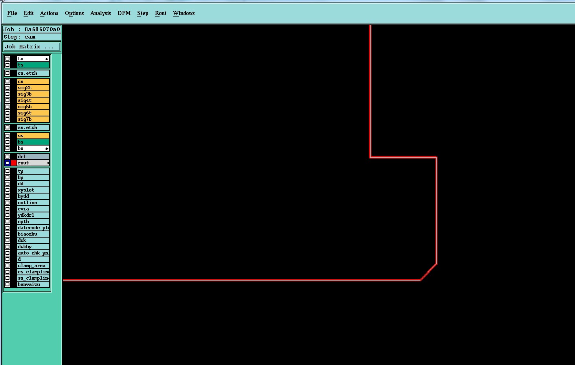
Task: Select the biaozhu layer name
Action: click(x=33, y=234)
